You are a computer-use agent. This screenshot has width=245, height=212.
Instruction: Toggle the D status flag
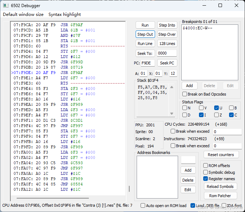point(184,115)
